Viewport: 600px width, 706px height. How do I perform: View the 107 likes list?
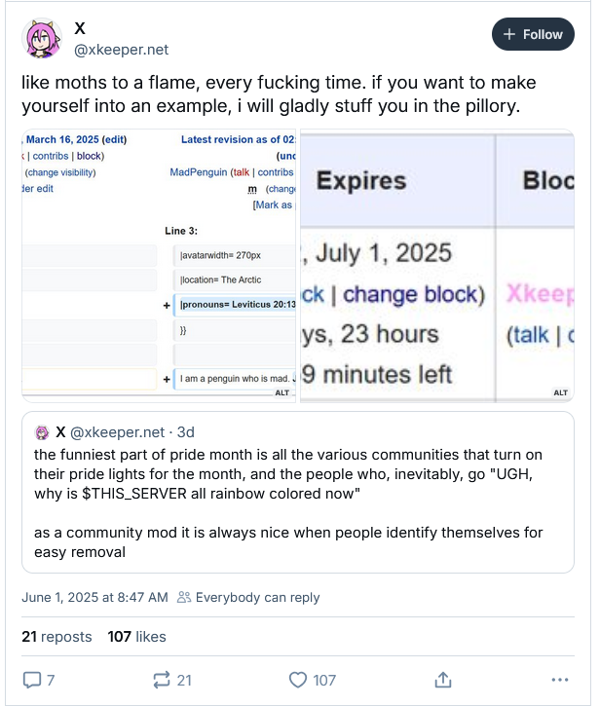[x=136, y=637]
